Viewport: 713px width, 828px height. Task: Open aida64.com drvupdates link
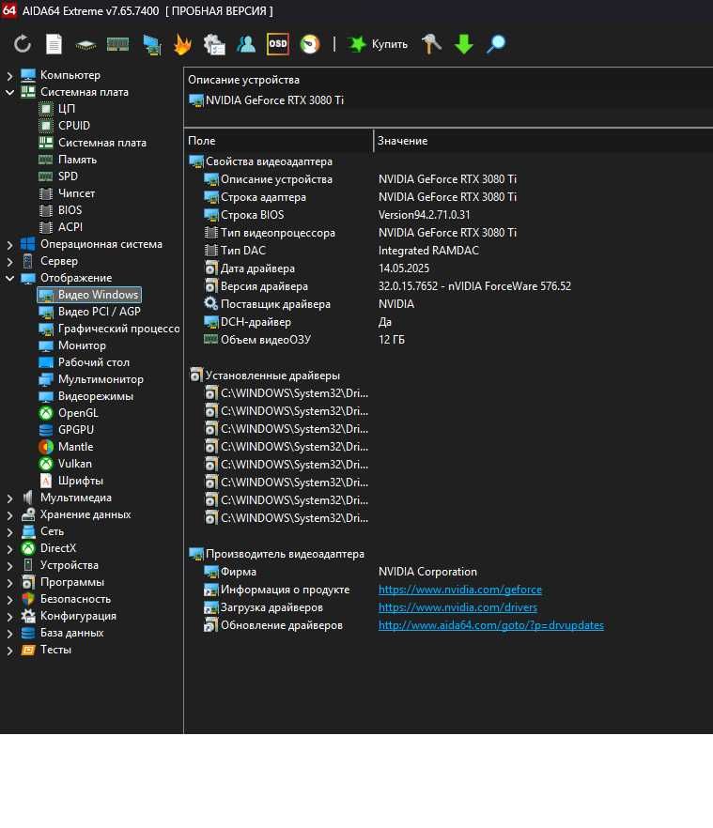[x=491, y=626]
